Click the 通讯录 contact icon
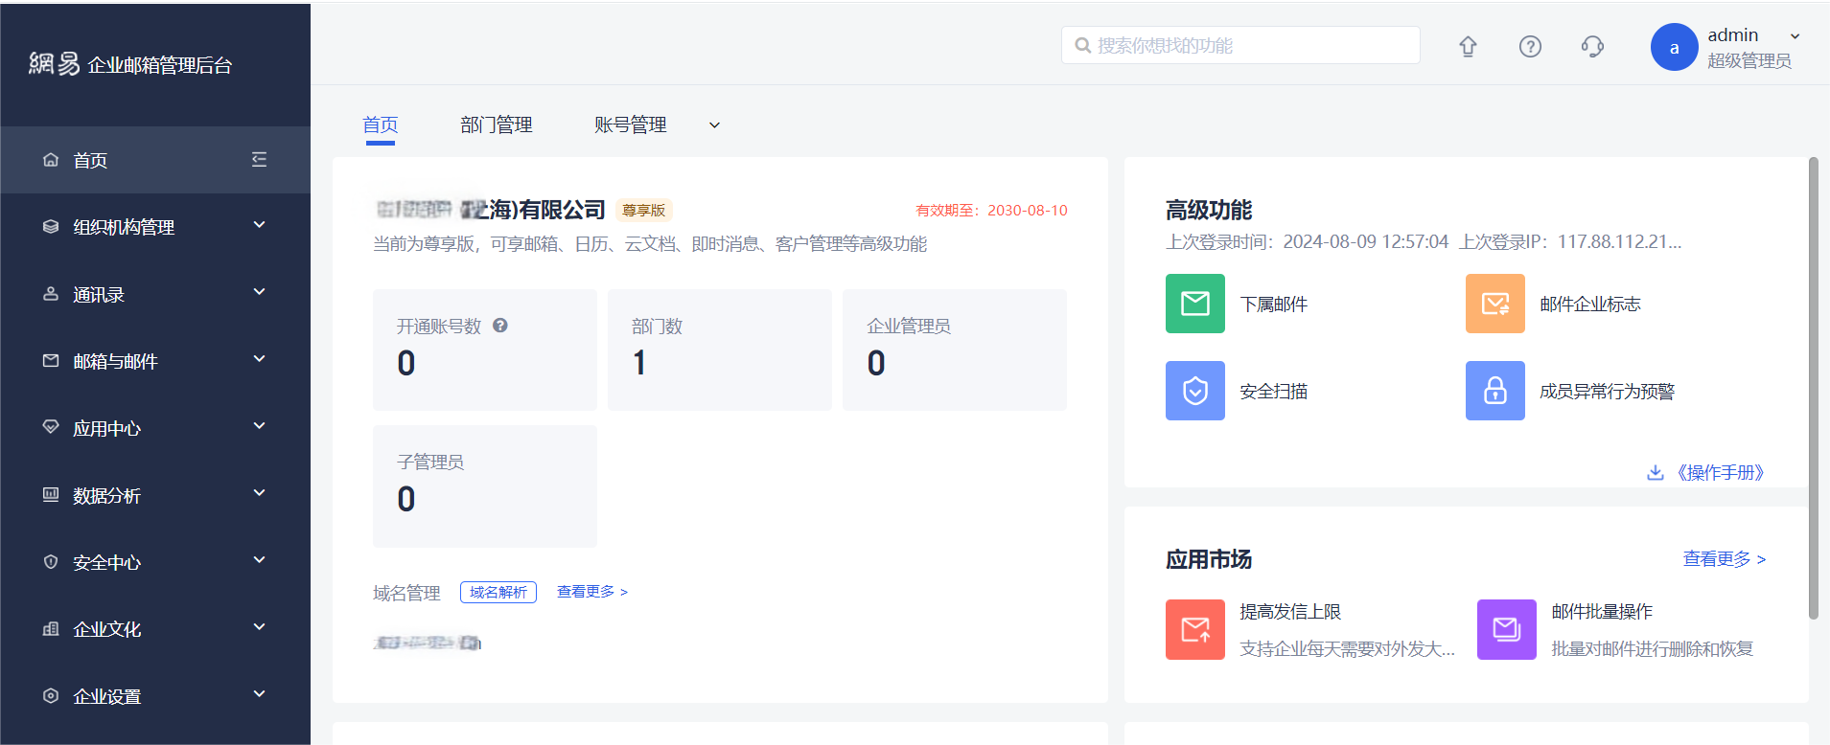This screenshot has width=1830, height=745. coord(51,294)
